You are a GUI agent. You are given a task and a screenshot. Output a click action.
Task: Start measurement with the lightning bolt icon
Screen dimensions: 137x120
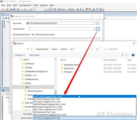[x=22, y=9]
